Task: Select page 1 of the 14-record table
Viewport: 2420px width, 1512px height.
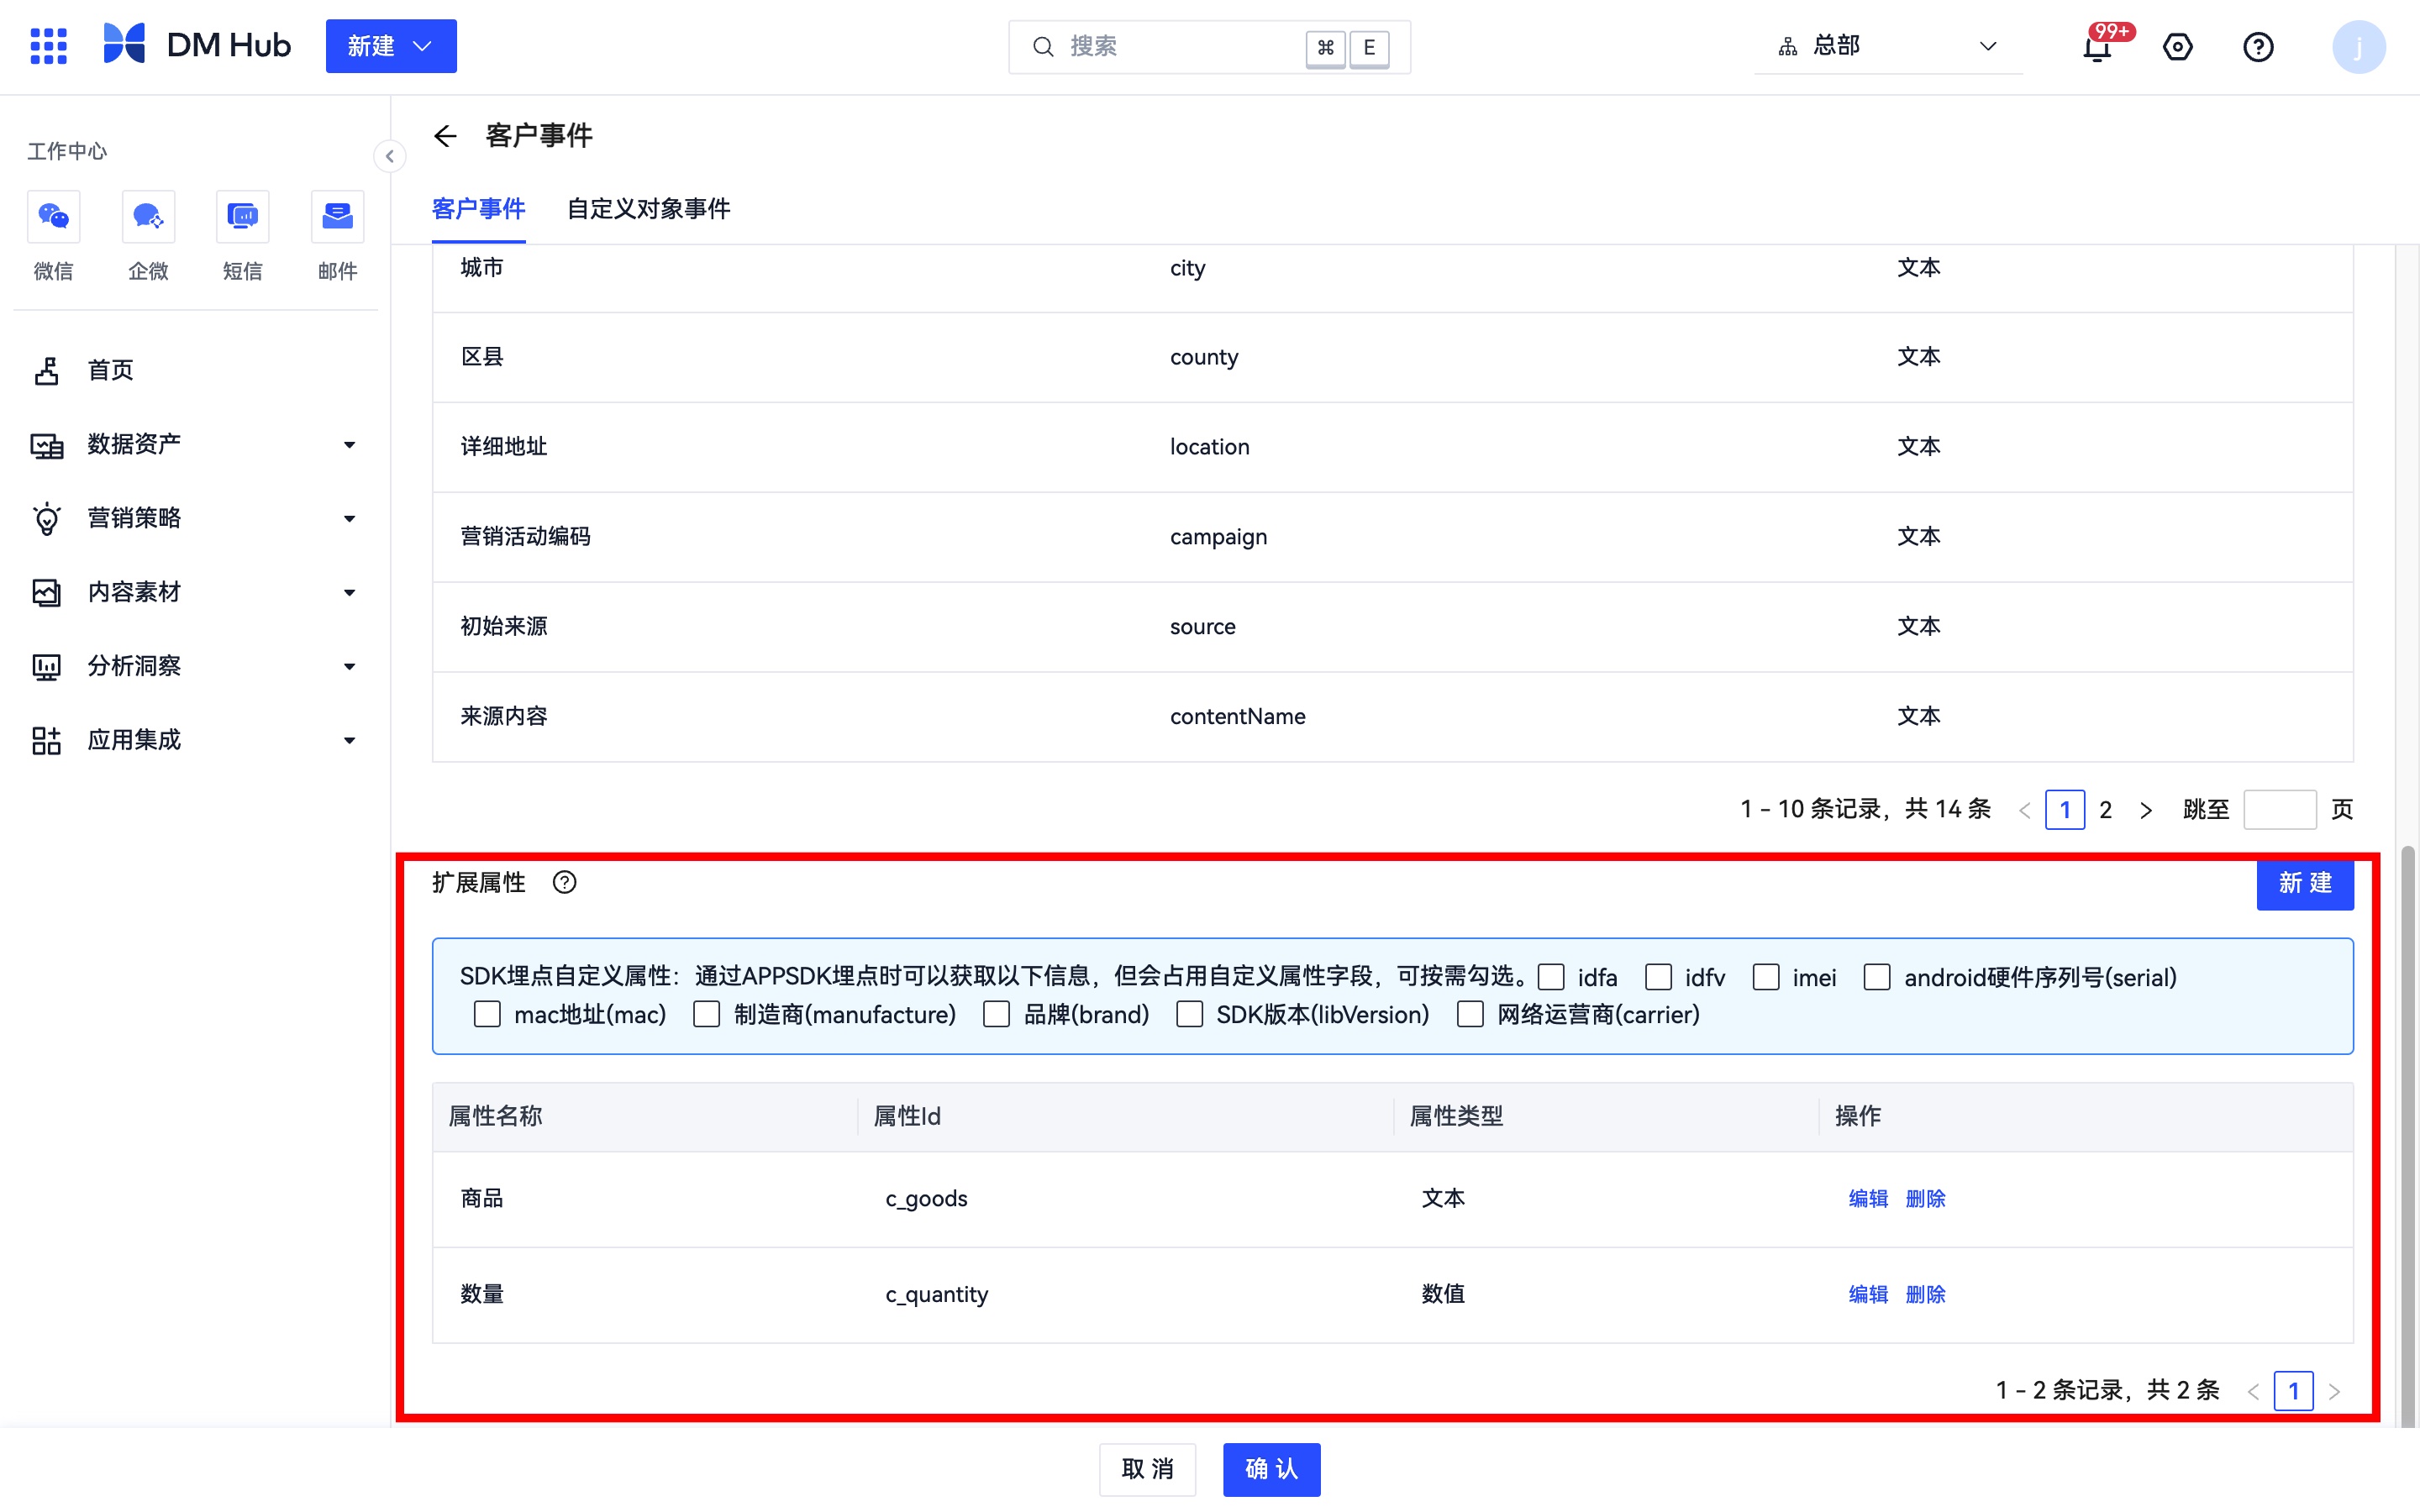Action: pos(2065,810)
